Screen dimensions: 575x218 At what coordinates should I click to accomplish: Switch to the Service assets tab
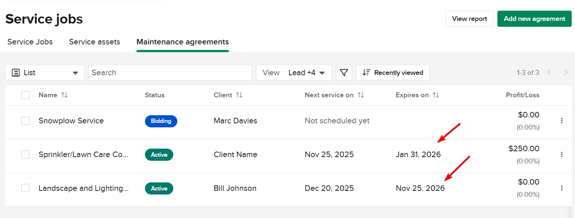tap(95, 42)
